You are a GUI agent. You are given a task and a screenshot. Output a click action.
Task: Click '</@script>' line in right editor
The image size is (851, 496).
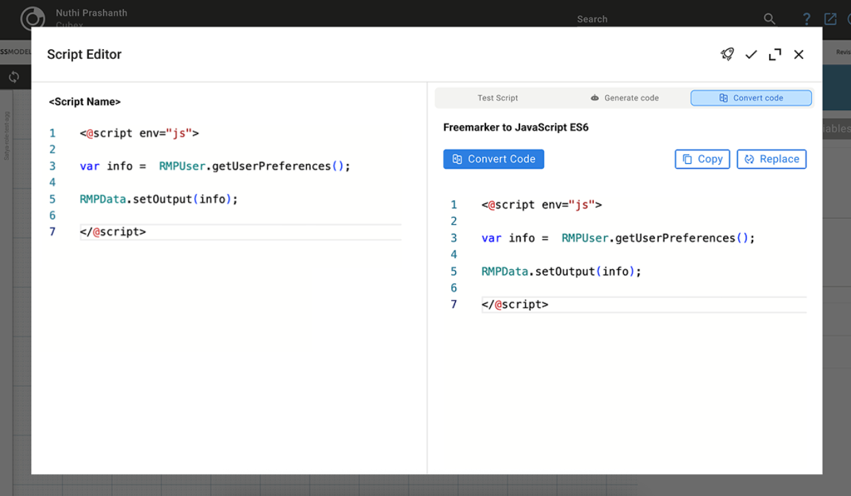pos(515,304)
